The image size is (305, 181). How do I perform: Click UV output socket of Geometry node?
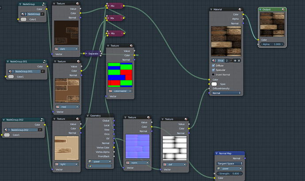tap(114, 139)
